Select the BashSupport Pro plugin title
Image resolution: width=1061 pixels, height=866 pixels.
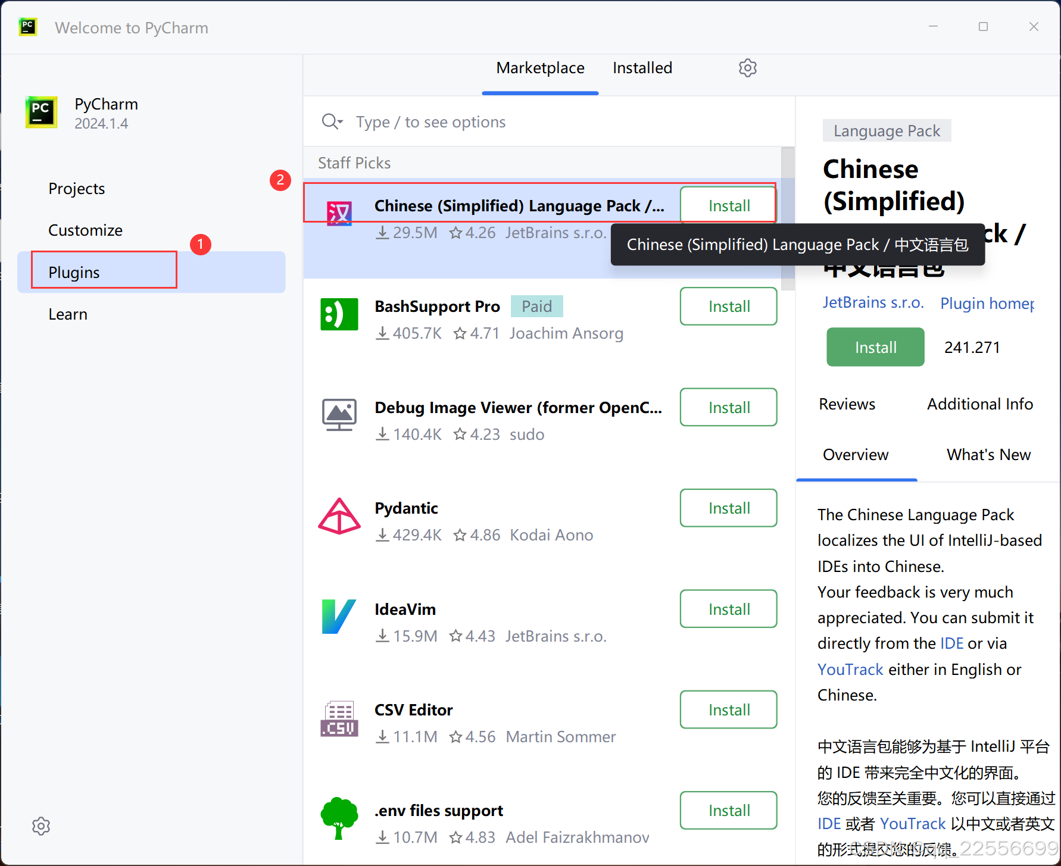[437, 307]
